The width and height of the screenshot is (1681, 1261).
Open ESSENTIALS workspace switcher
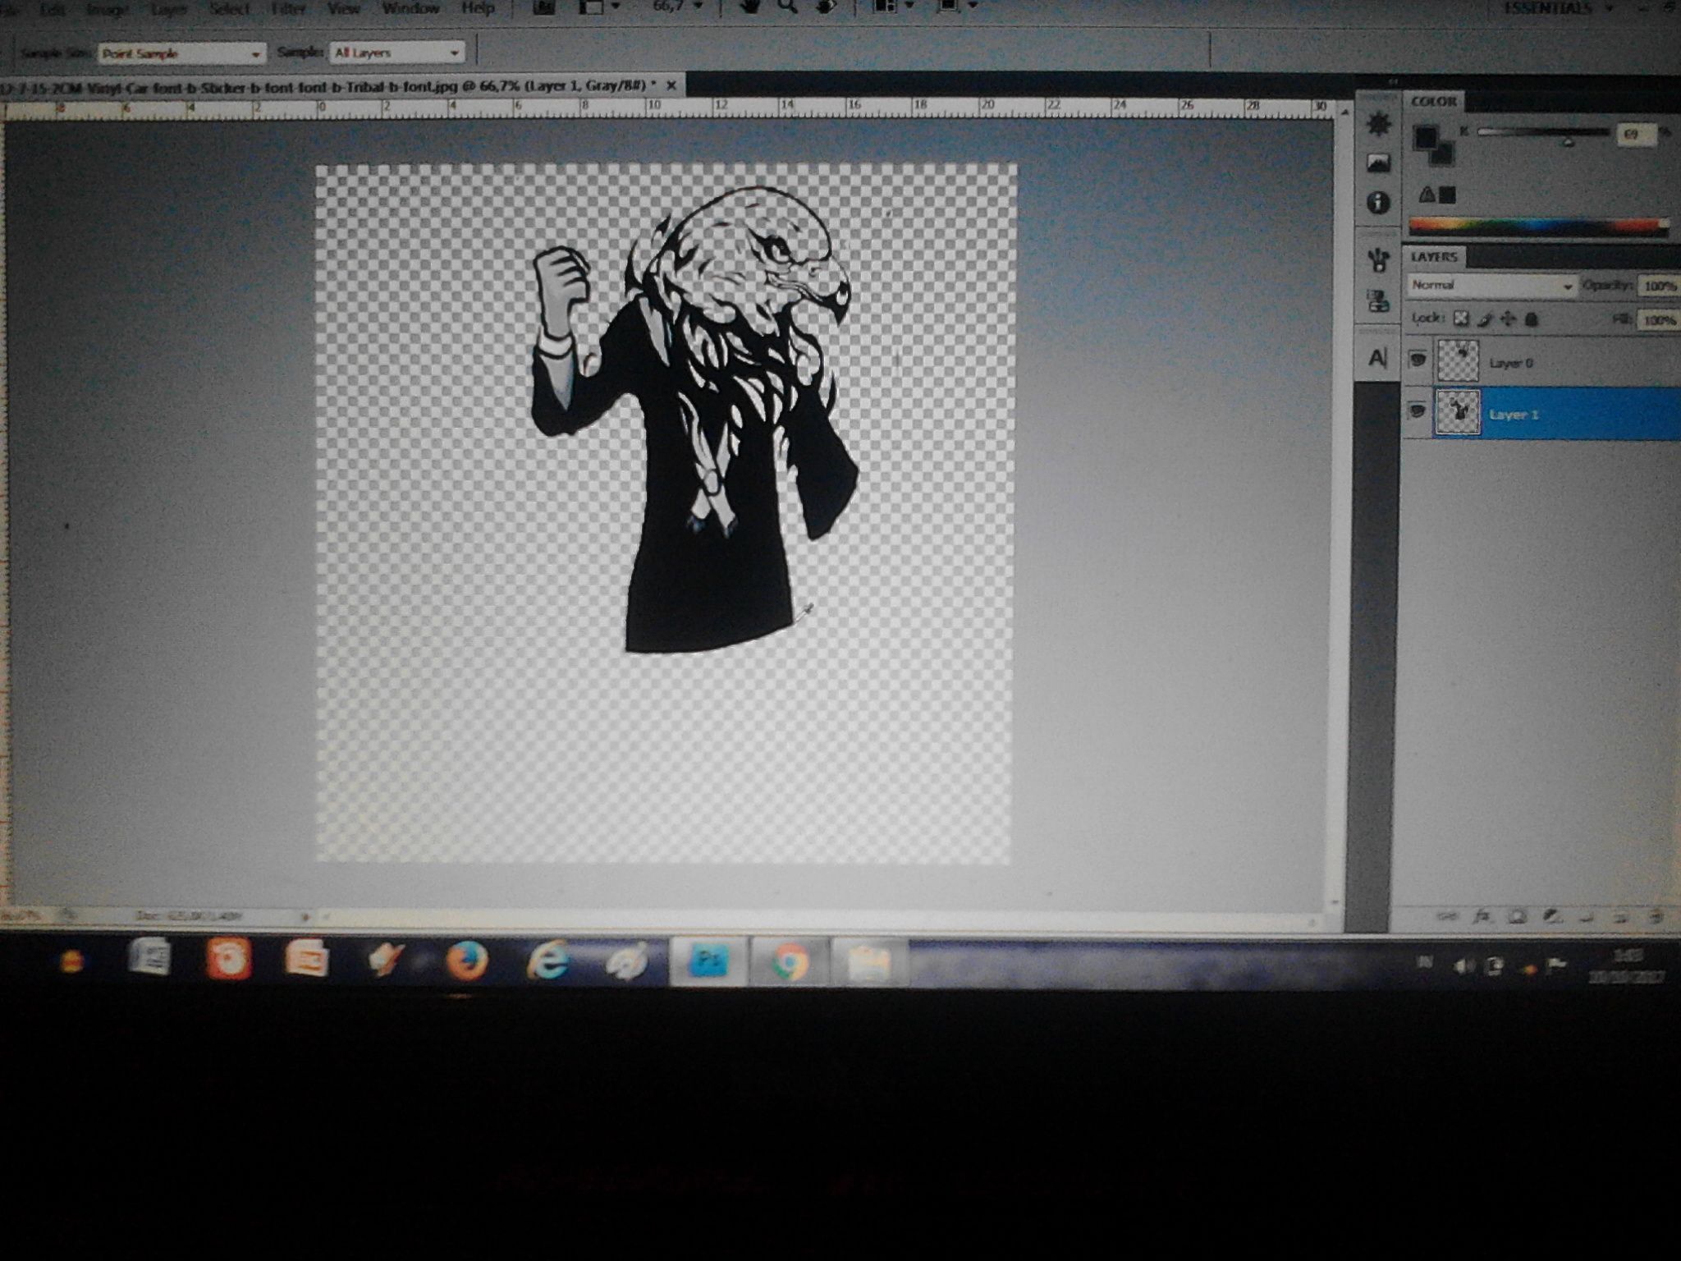(1558, 8)
